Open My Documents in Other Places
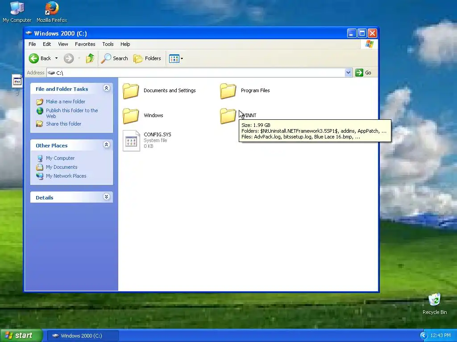This screenshot has height=342, width=457. [x=62, y=167]
